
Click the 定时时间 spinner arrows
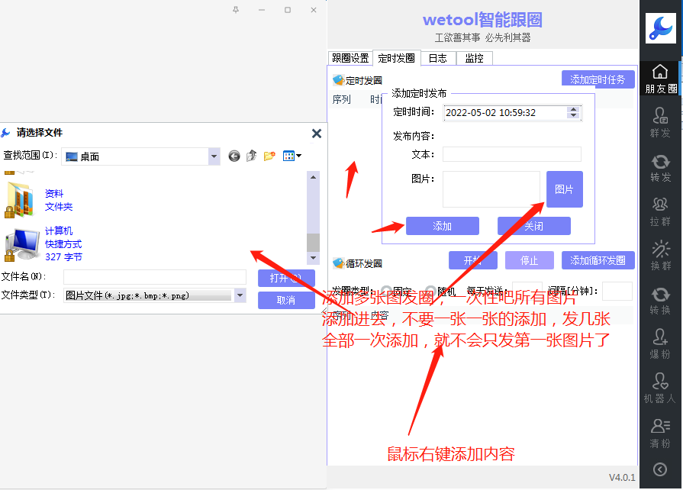pos(573,112)
